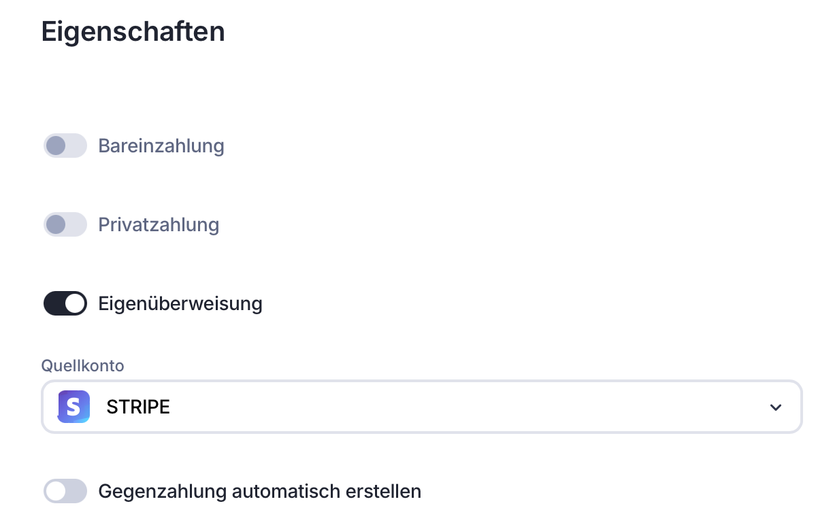Click the chevron arrow in Quellkonto field
The image size is (833, 525).
(774, 407)
